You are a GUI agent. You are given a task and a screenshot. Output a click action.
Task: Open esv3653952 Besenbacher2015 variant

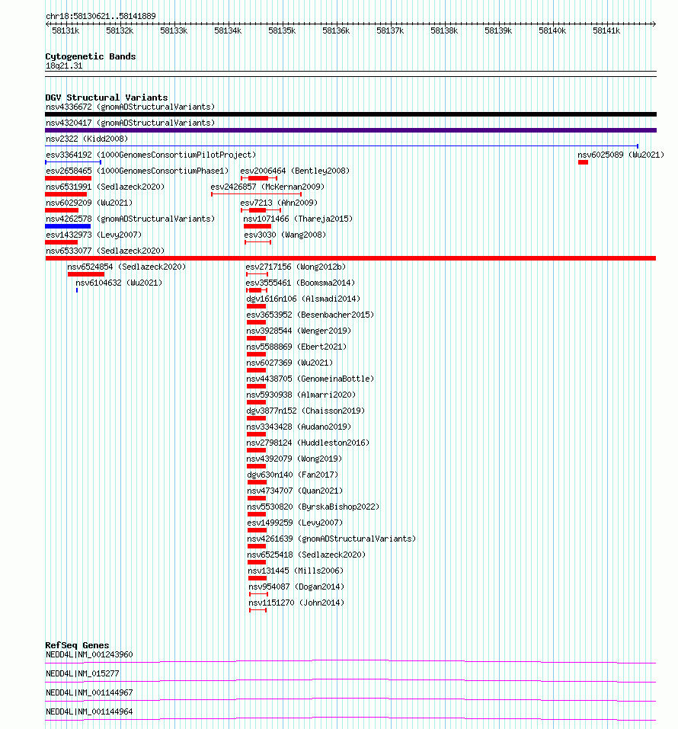click(310, 315)
